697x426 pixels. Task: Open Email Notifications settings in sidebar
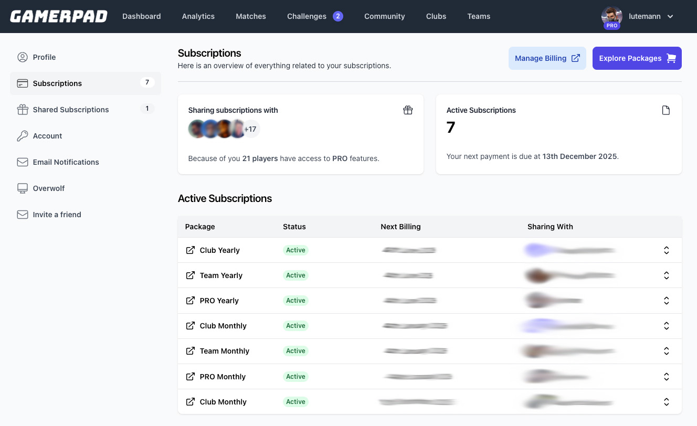66,162
